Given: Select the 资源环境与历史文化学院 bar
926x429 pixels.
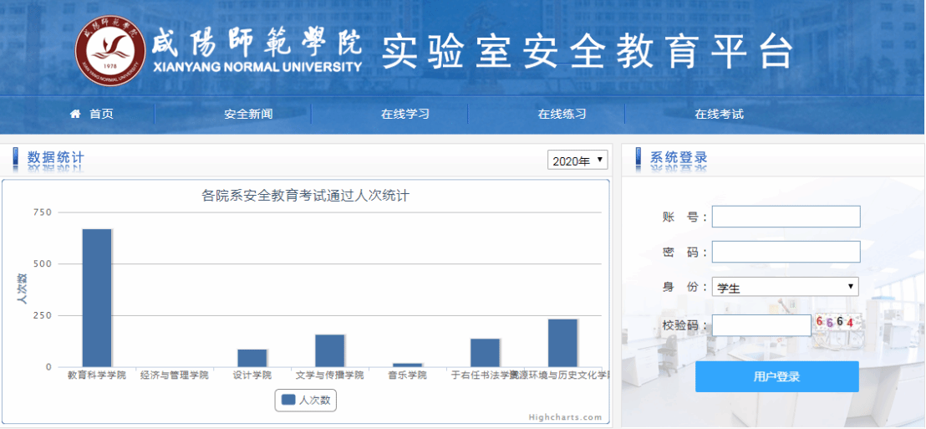Looking at the screenshot, I should [562, 343].
